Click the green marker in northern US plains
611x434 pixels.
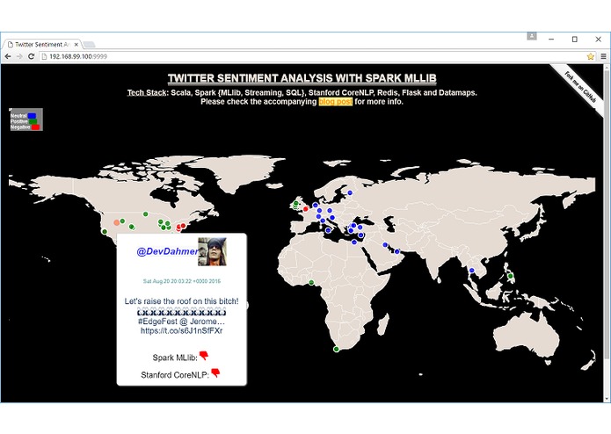click(x=145, y=214)
